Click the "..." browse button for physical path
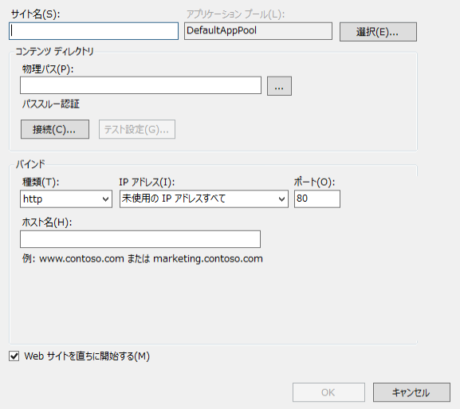 point(279,86)
